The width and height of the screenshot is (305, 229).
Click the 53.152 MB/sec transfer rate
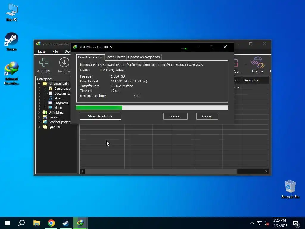(x=122, y=86)
